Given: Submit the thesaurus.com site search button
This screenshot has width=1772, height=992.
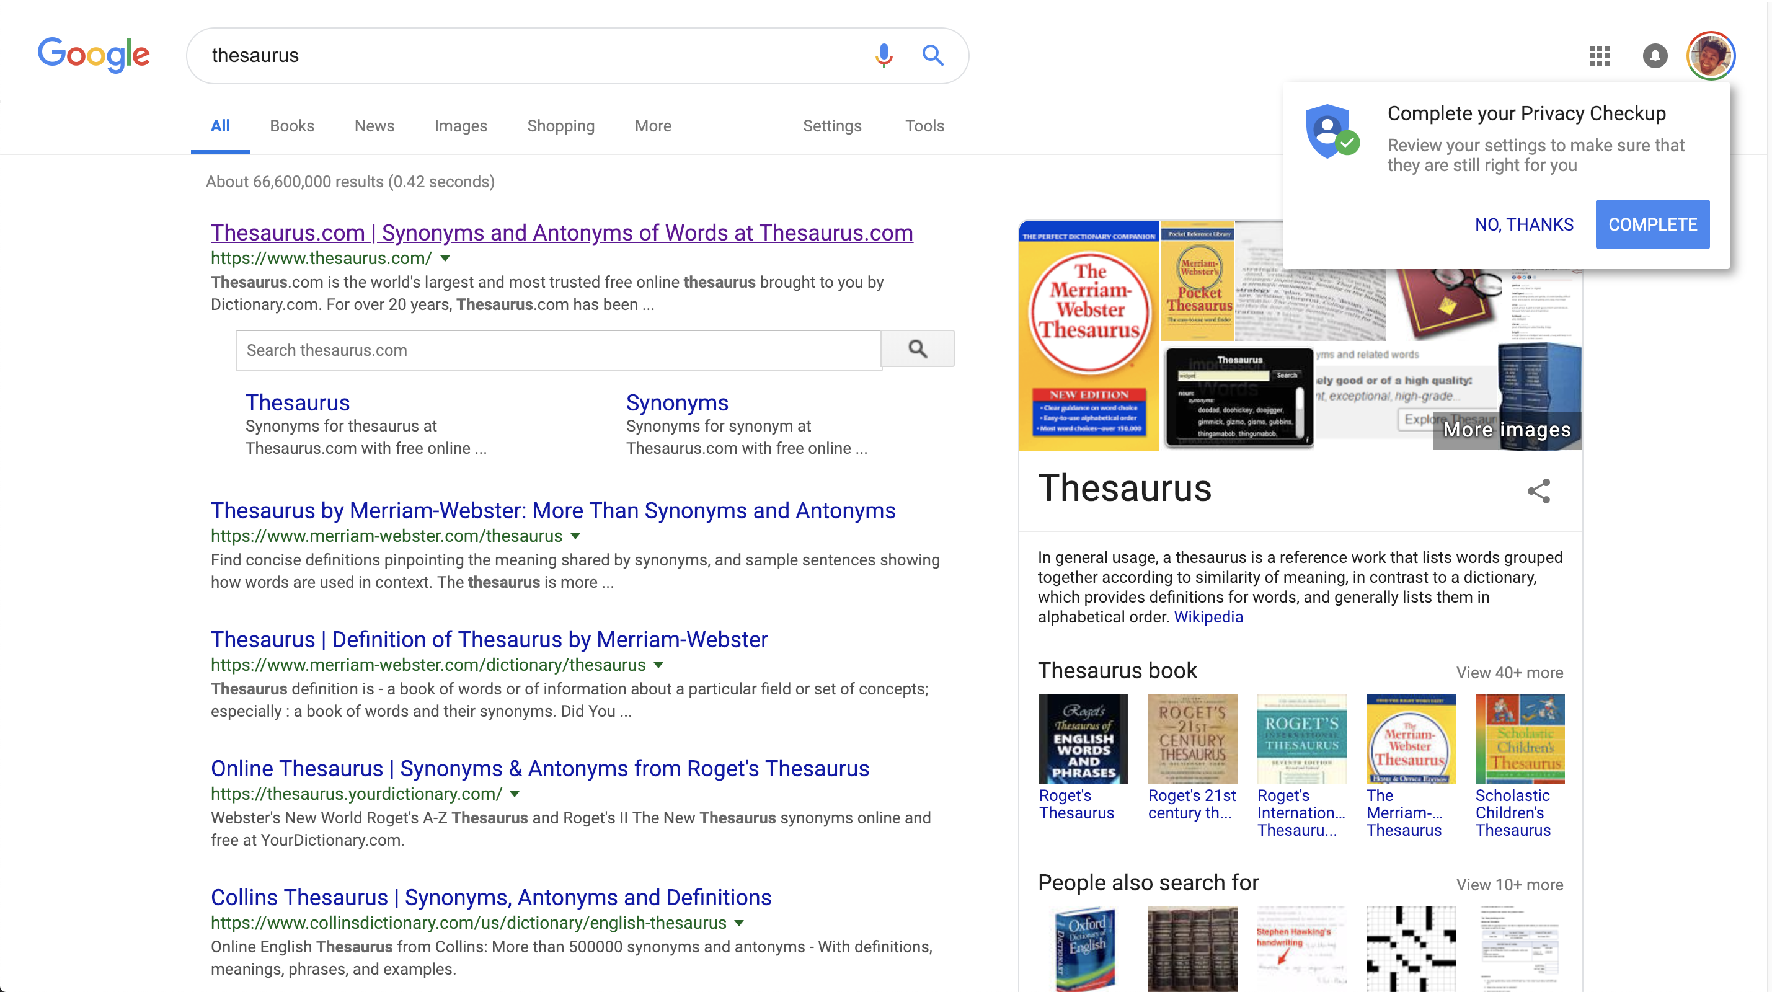Looking at the screenshot, I should coord(918,349).
